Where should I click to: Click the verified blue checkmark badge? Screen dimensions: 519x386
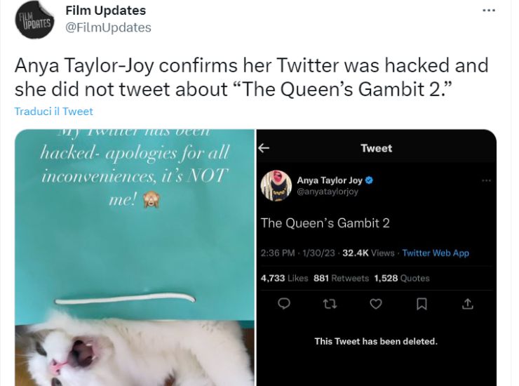[370, 180]
